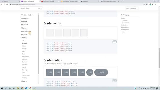Viewport: 160px width, 90px height.
Task: Go back to the previous page
Action: [x=2, y=4]
